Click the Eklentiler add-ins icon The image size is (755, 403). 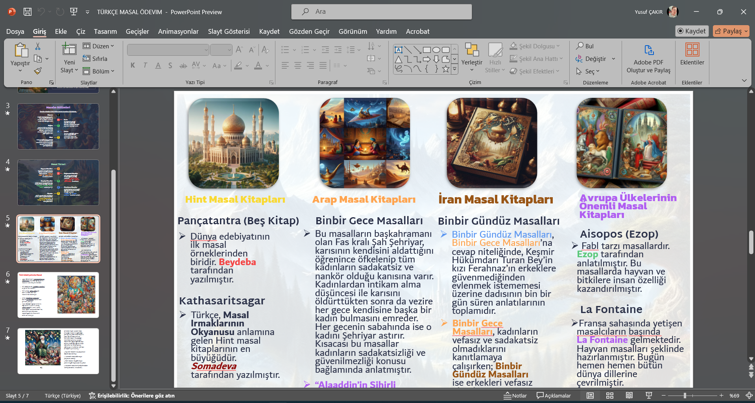coord(692,50)
